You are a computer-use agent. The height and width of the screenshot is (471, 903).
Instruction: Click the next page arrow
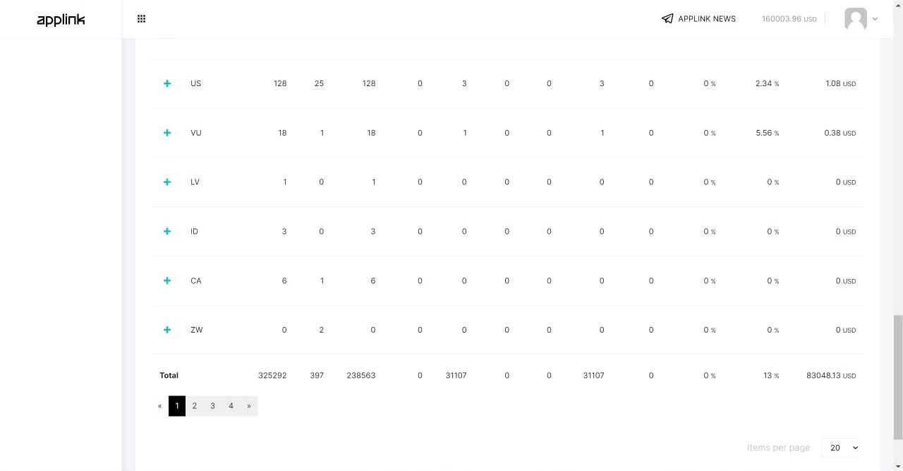click(x=249, y=406)
